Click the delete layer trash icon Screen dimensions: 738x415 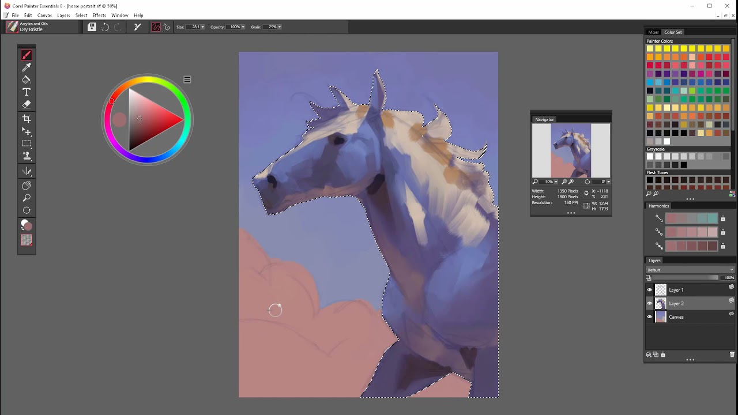click(x=732, y=354)
